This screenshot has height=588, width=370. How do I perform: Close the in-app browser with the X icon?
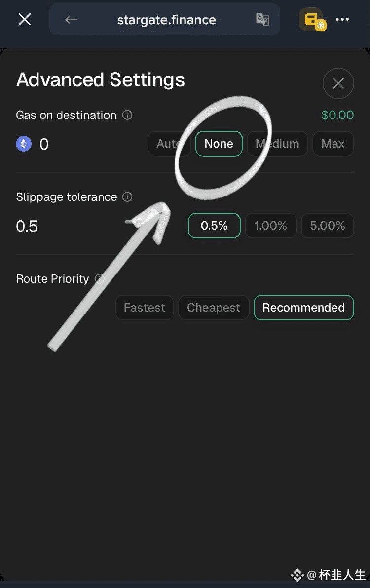[25, 19]
